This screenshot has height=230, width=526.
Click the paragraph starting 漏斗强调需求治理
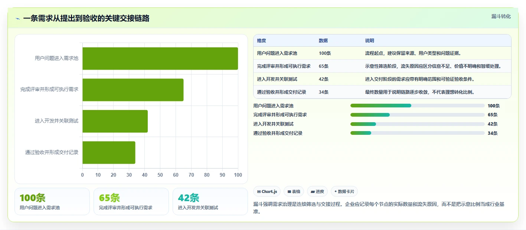(379, 208)
